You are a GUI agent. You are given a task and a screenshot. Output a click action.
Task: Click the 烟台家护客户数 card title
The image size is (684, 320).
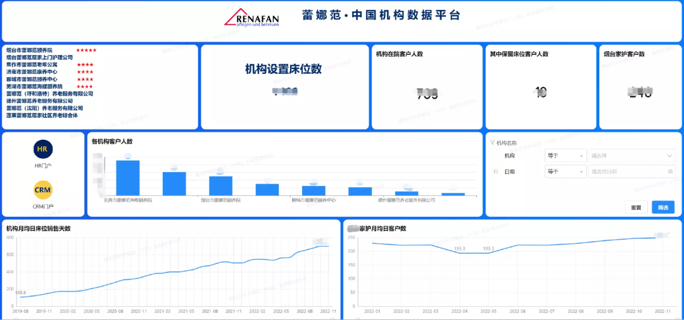click(x=624, y=54)
